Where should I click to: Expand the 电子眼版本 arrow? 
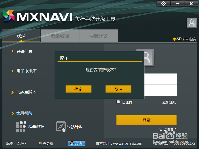click(x=13, y=71)
